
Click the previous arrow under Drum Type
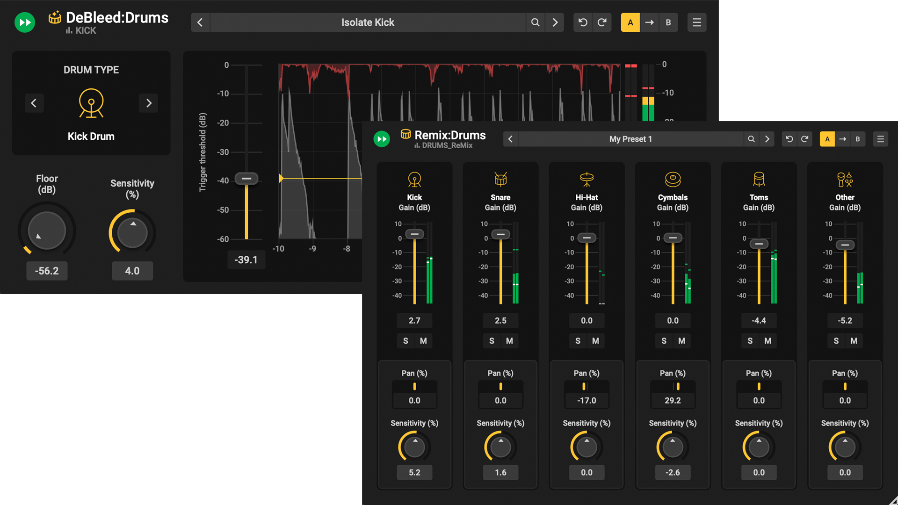pyautogui.click(x=34, y=103)
